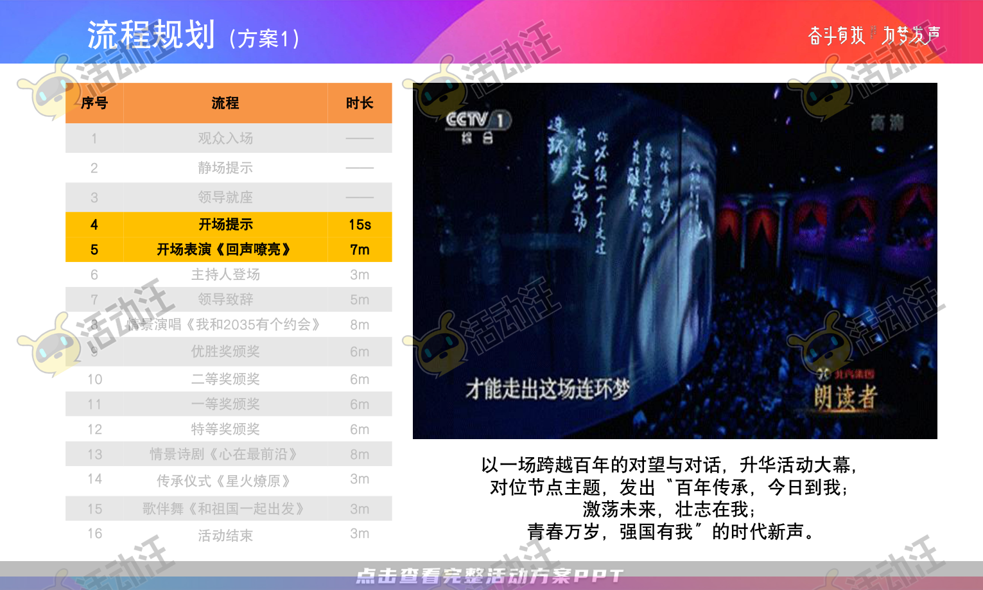The image size is (983, 590).
Task: Select the 领导致辞 row
Action: (229, 299)
